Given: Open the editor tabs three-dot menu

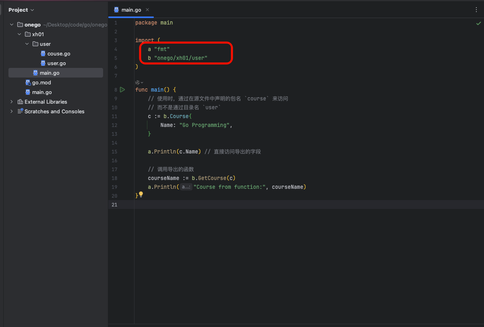Looking at the screenshot, I should (x=476, y=10).
